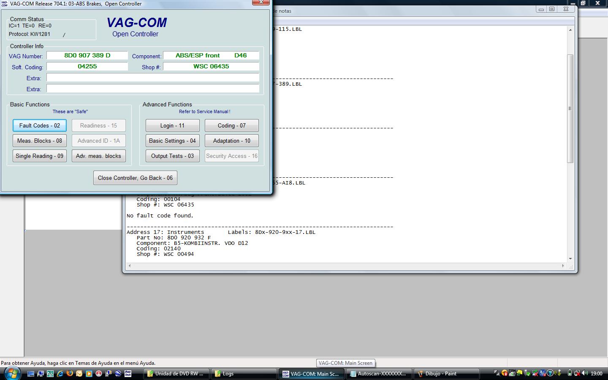Open red round quick launch icon
This screenshot has width=608, height=380.
pyautogui.click(x=98, y=374)
